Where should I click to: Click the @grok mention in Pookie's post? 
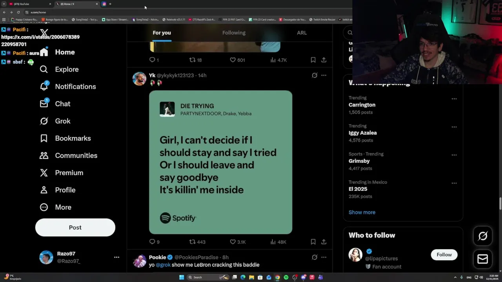163,265
